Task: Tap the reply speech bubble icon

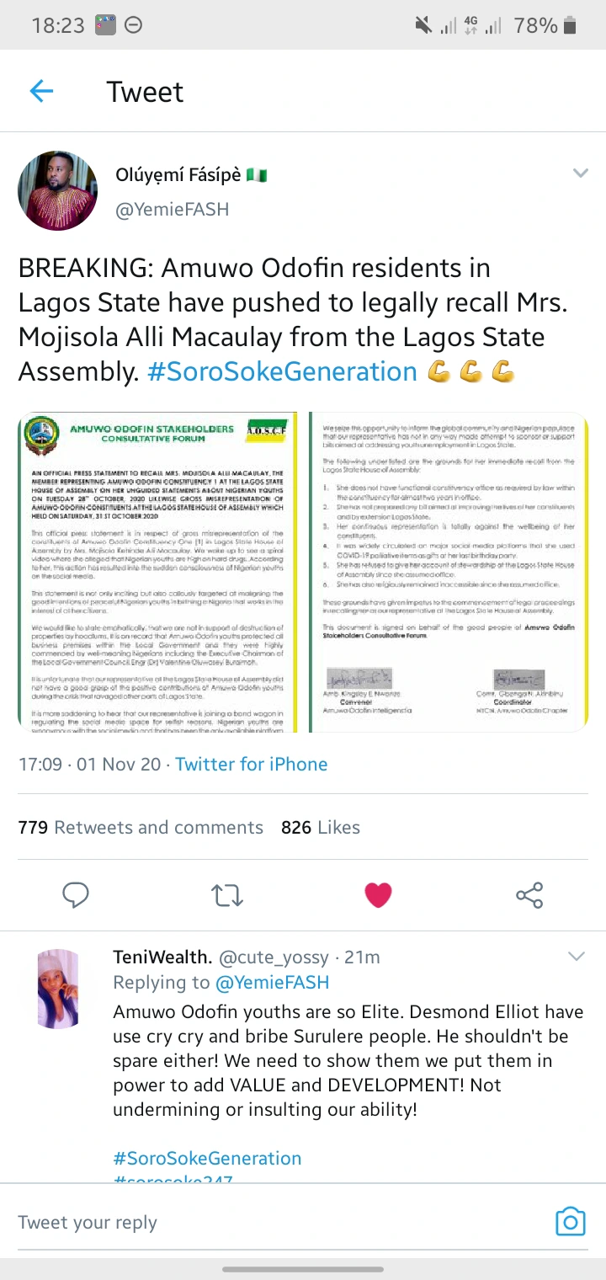Action: pos(76,894)
